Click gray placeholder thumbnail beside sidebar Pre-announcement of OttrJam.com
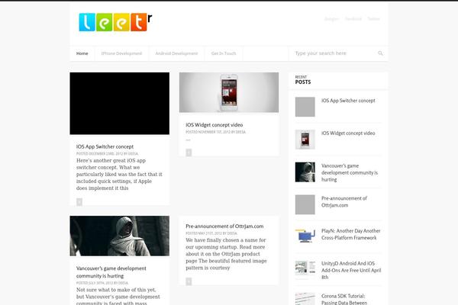 pyautogui.click(x=305, y=204)
